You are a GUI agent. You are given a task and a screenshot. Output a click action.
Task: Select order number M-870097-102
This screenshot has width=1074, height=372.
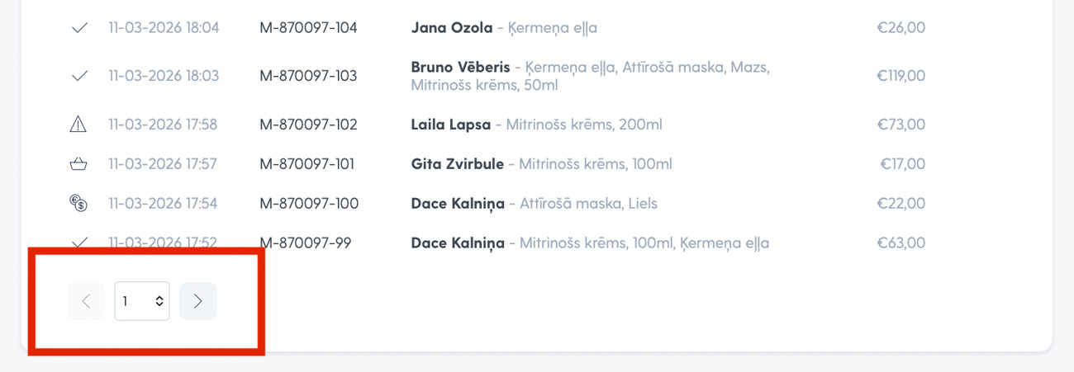tap(308, 125)
